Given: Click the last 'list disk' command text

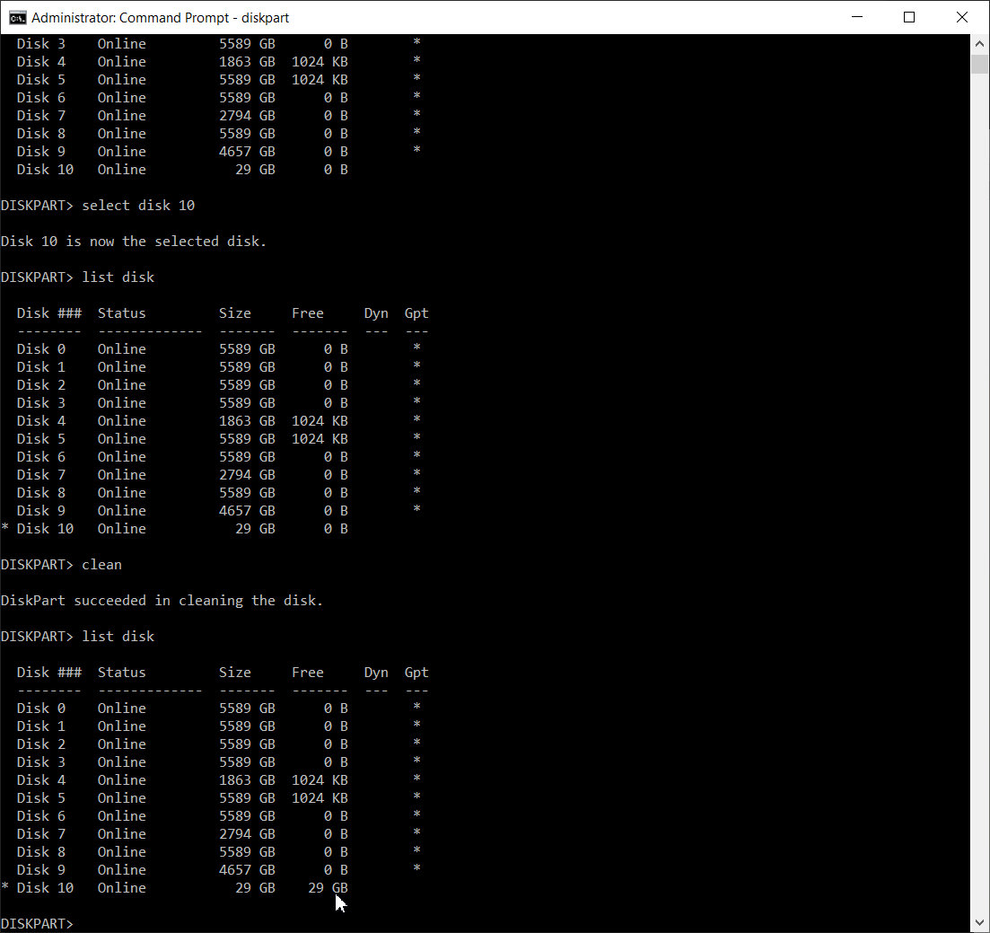Looking at the screenshot, I should point(118,637).
